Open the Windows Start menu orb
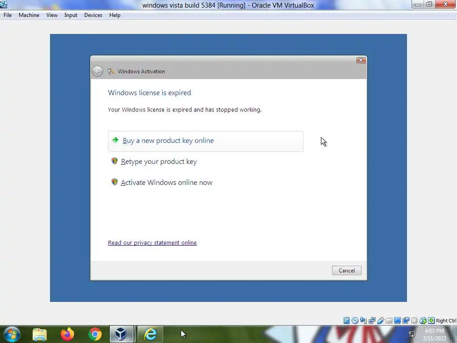457x343 pixels. click(x=12, y=334)
